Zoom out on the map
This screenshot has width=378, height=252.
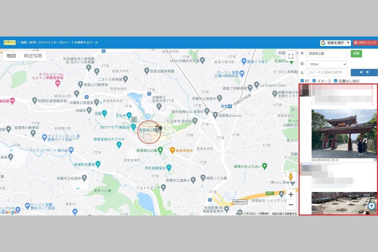[291, 205]
